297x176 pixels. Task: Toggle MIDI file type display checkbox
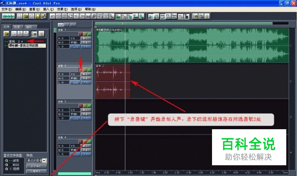coord(6,165)
